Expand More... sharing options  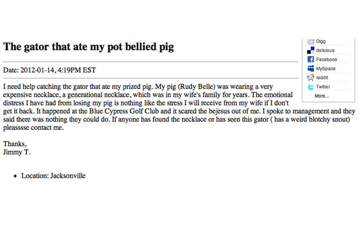pyautogui.click(x=322, y=96)
